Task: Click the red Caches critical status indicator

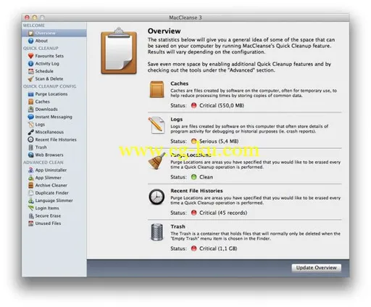Action: (193, 105)
